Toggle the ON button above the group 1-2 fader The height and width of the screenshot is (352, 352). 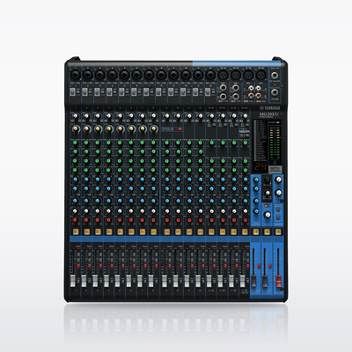256,231
